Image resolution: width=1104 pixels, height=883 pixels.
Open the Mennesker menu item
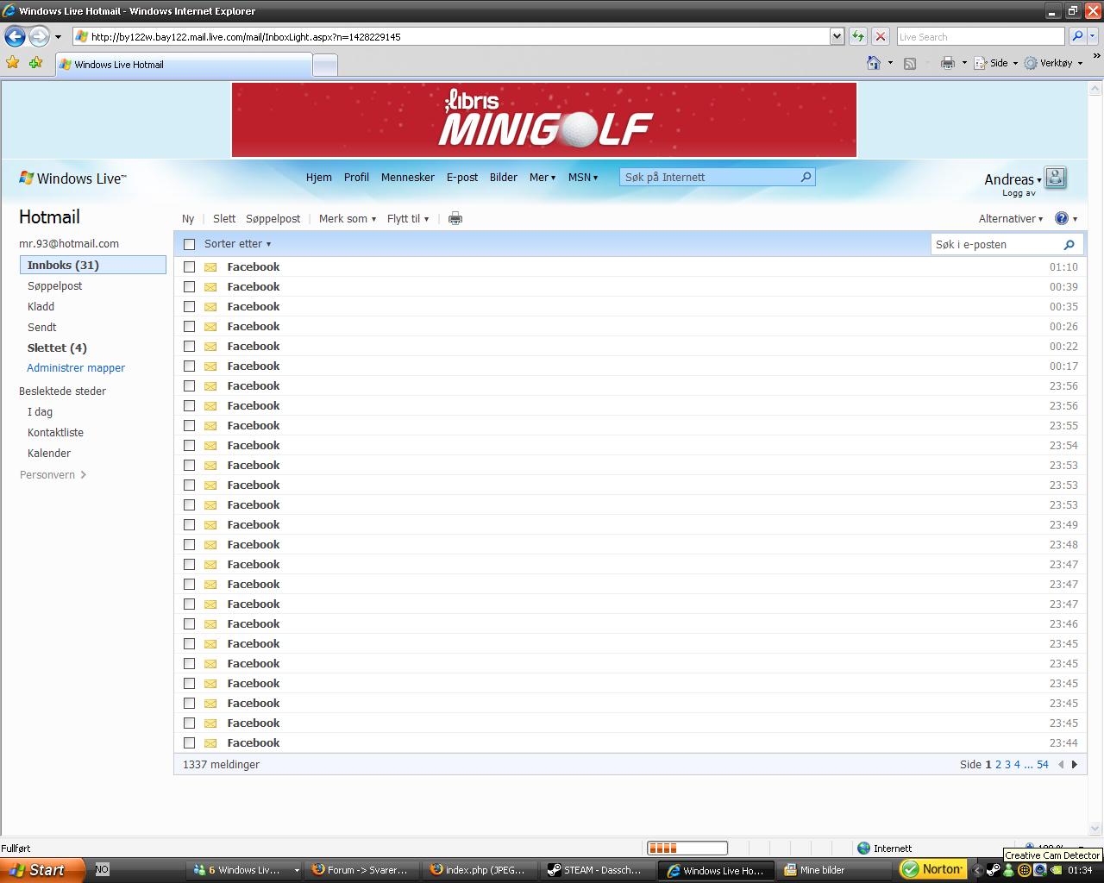pyautogui.click(x=408, y=178)
